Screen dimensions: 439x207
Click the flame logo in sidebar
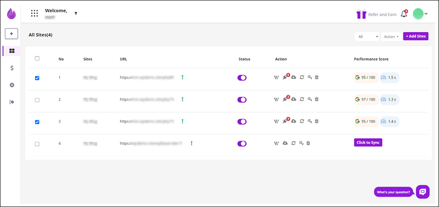click(x=11, y=14)
